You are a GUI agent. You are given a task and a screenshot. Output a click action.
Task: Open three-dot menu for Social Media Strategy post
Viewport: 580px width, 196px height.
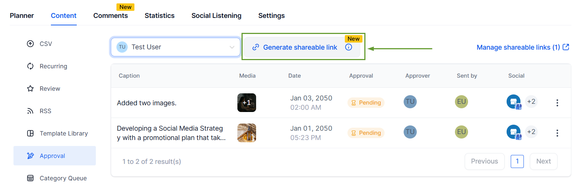point(557,133)
